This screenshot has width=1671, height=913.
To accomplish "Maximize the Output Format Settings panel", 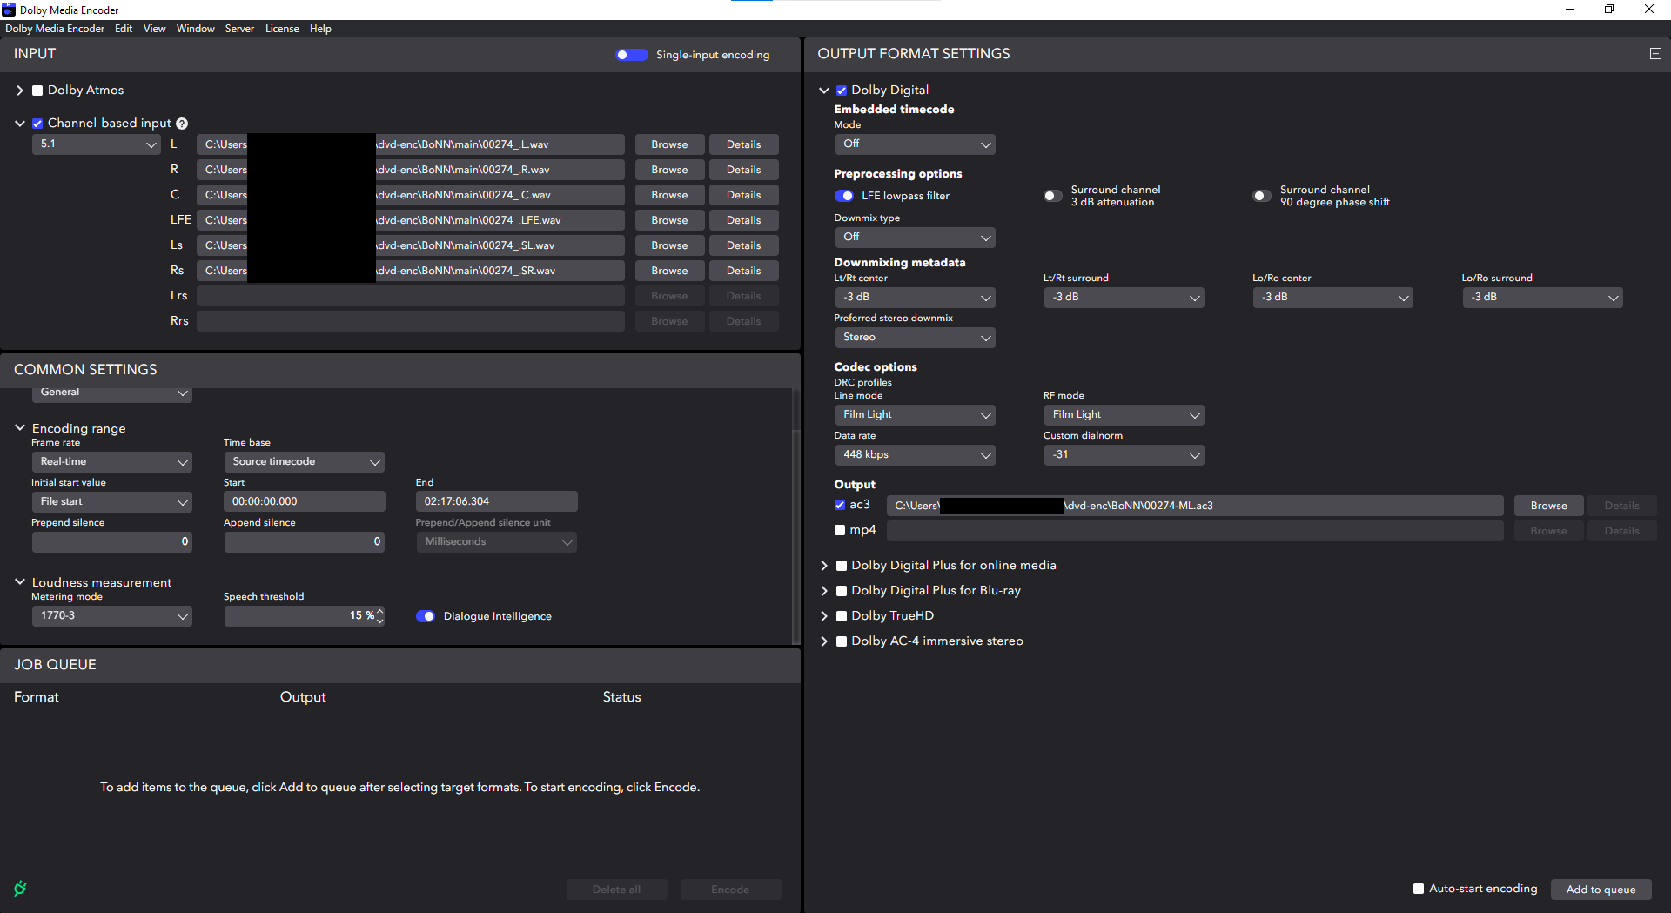I will (1655, 54).
